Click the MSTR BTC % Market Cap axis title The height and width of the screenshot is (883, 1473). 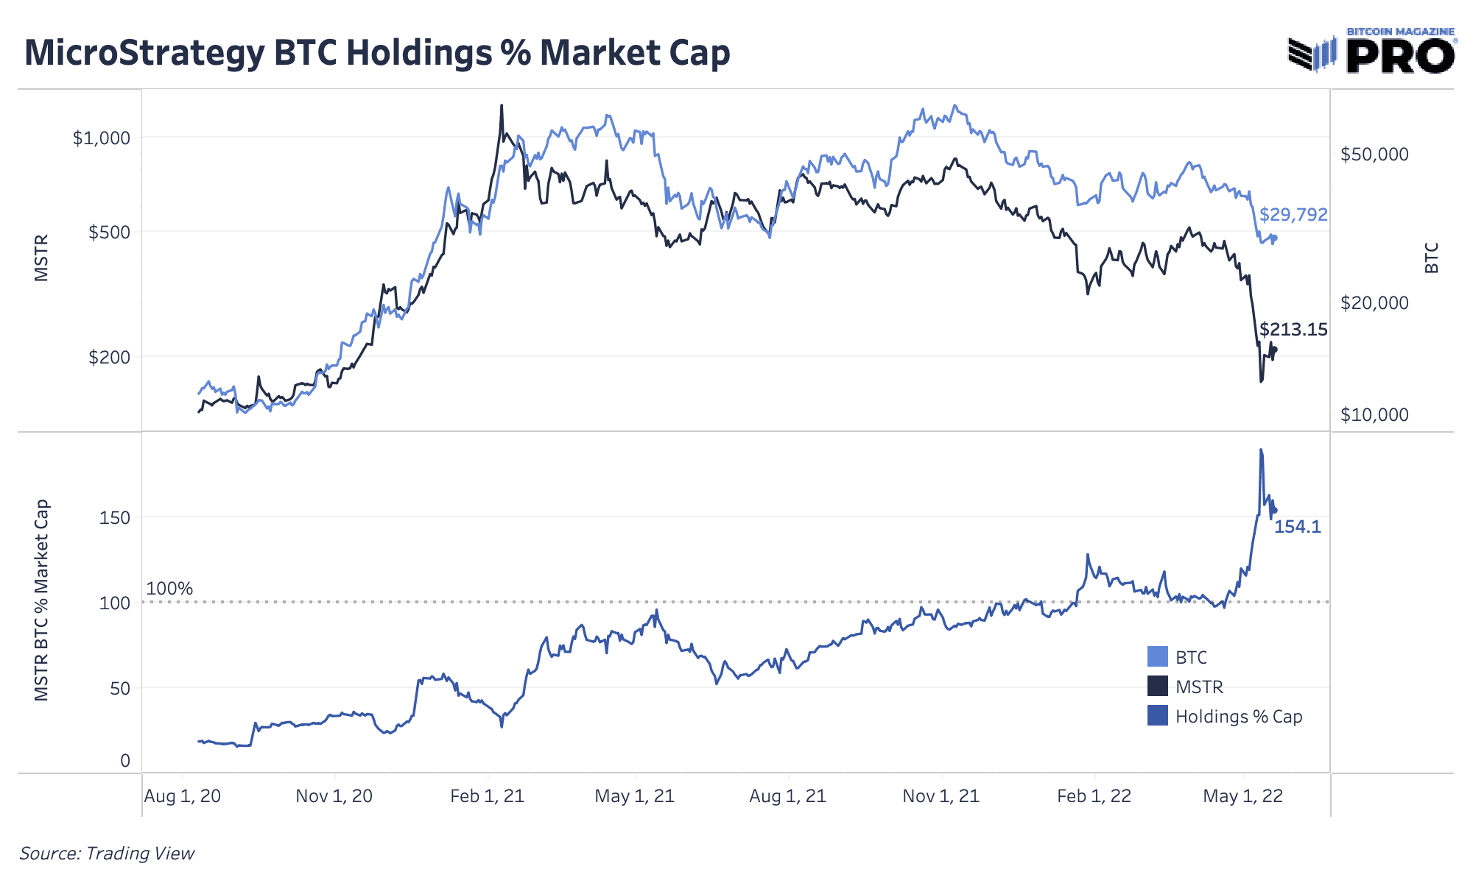(x=42, y=600)
